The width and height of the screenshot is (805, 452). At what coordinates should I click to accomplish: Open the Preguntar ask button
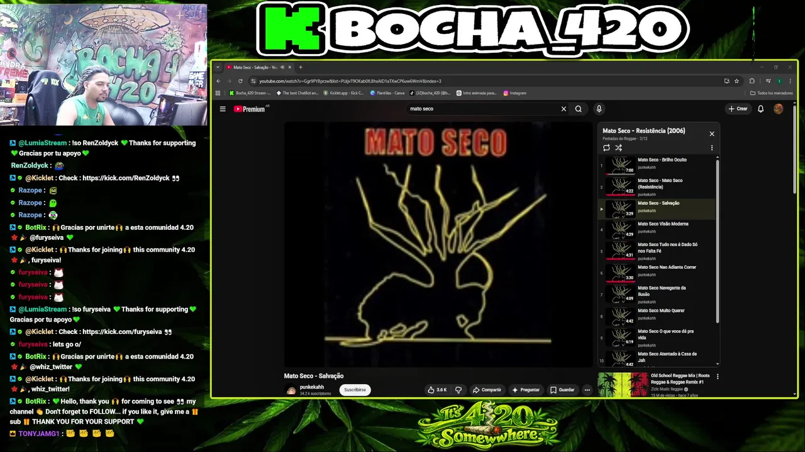click(x=526, y=390)
